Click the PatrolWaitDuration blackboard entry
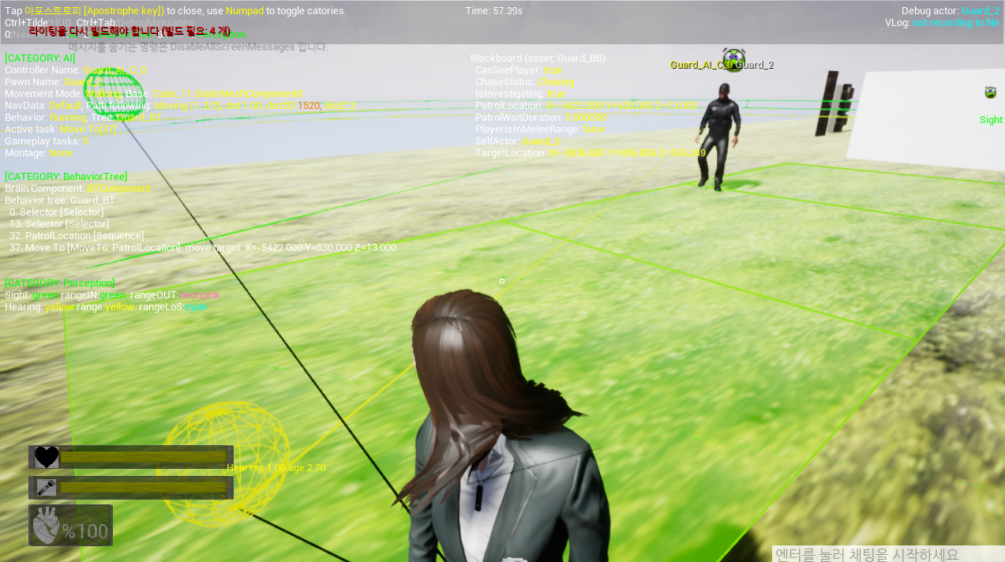Viewport: 1005px width, 562px height. [x=541, y=118]
